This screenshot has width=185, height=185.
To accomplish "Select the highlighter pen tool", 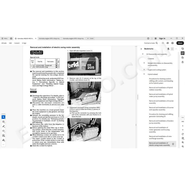I will 3,126.
